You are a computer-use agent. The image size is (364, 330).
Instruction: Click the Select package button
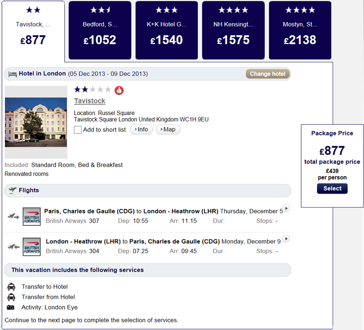pos(332,188)
